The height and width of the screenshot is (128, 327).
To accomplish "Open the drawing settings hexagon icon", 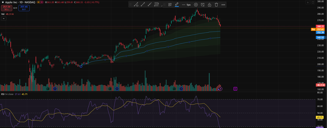I will click(196, 5).
